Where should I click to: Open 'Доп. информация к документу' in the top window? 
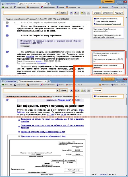coord(106,19)
